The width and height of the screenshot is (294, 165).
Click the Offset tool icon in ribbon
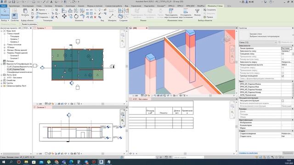[x=70, y=11]
